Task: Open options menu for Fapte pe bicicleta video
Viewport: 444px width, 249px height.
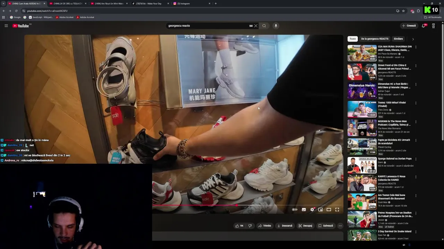Action: 416,140
